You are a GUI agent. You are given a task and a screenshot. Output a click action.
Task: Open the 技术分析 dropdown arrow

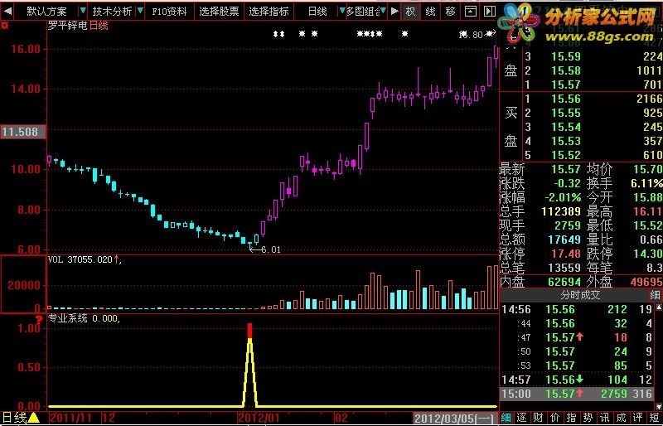[140, 11]
